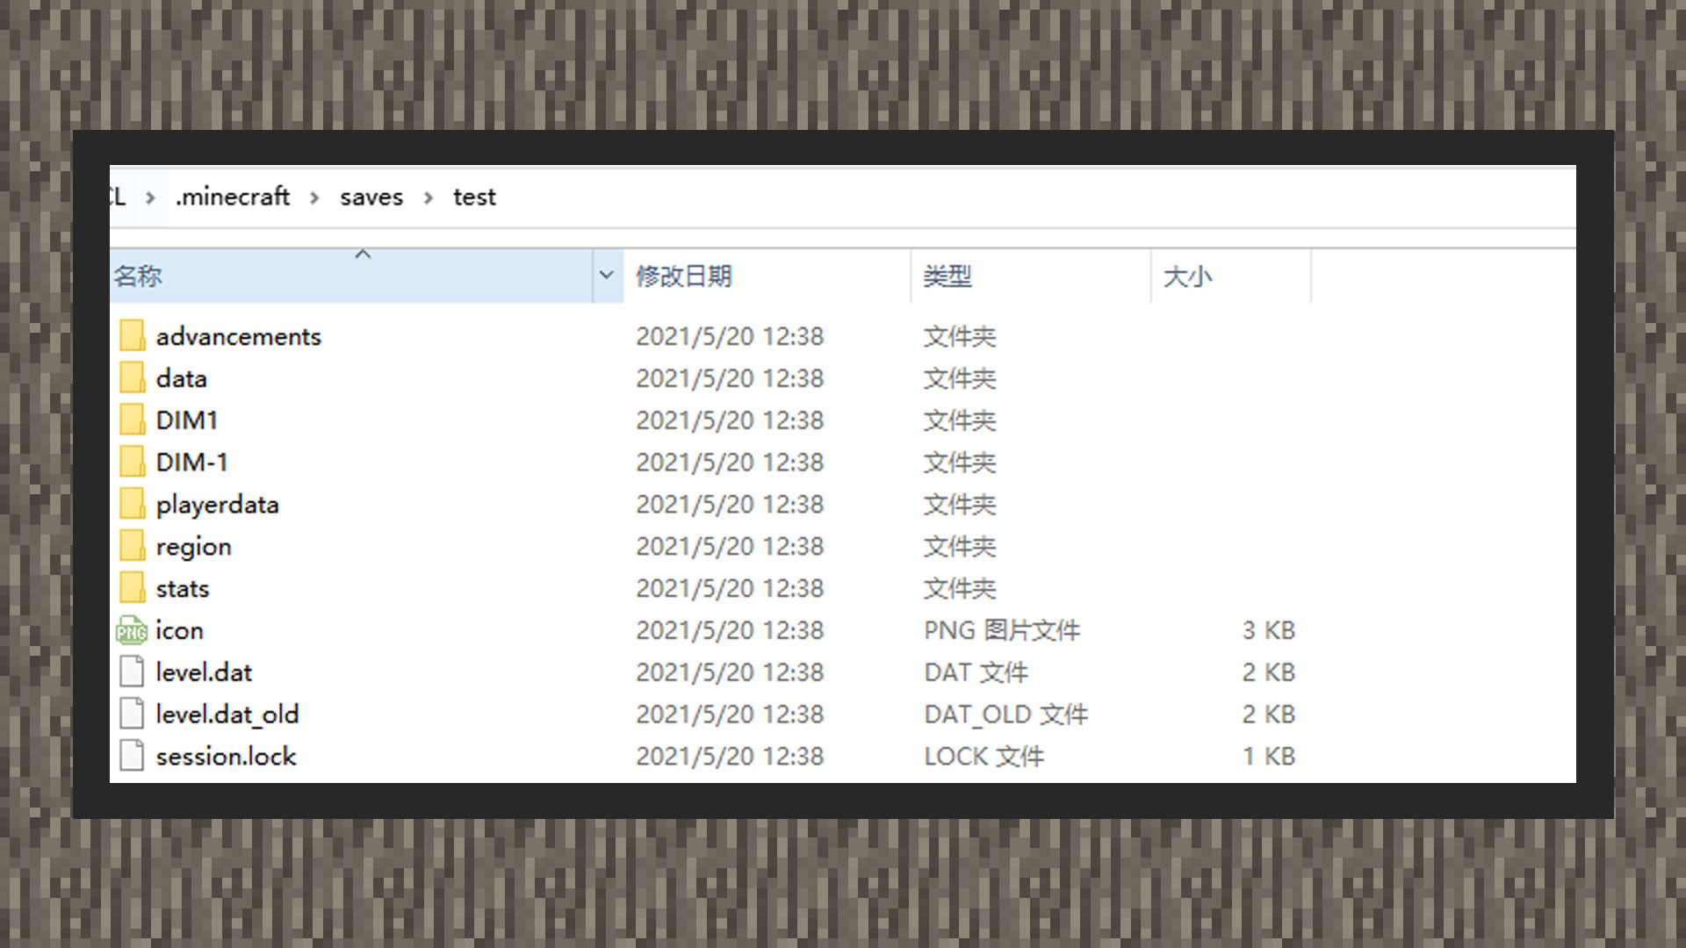Image resolution: width=1686 pixels, height=948 pixels.
Task: Select the playerdata folder name
Action: point(218,505)
